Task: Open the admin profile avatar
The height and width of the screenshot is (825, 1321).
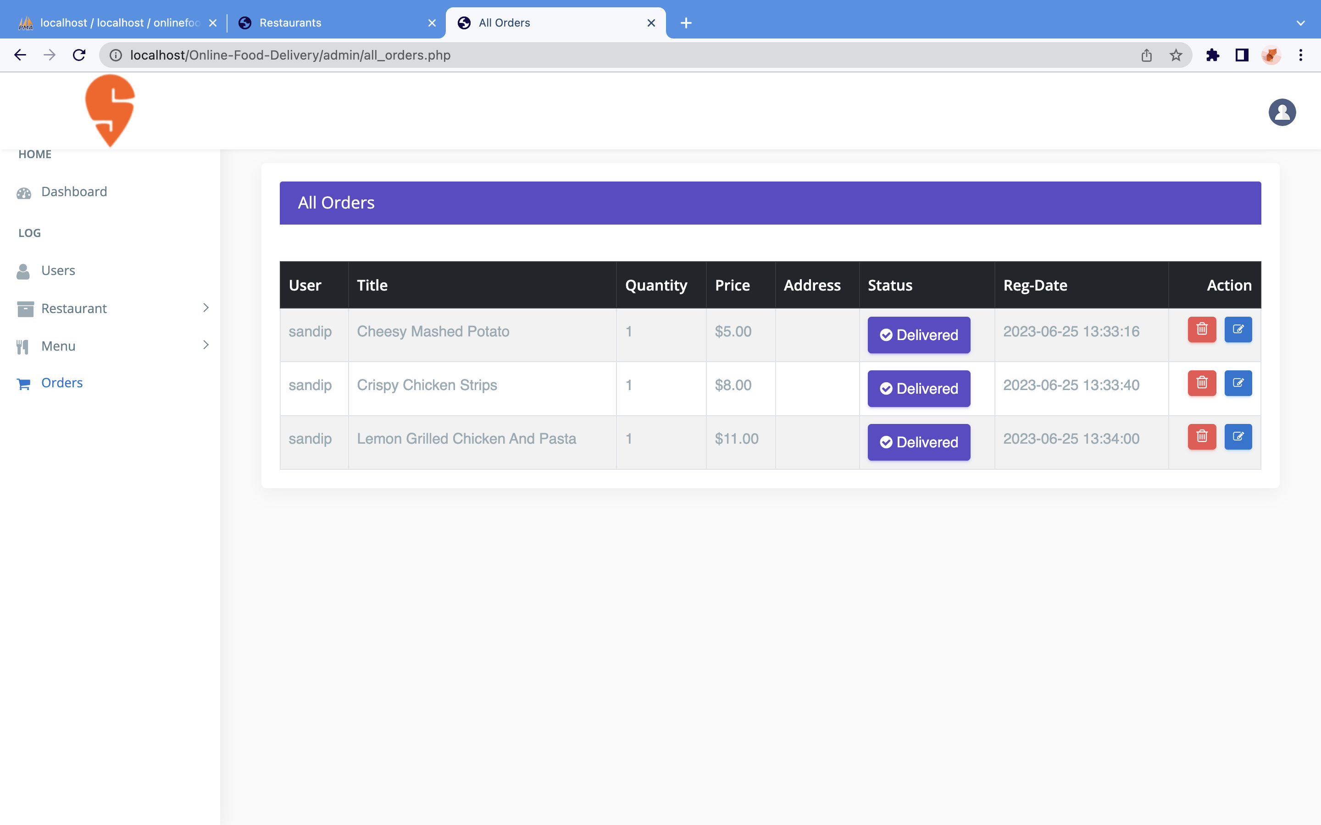Action: coord(1282,112)
